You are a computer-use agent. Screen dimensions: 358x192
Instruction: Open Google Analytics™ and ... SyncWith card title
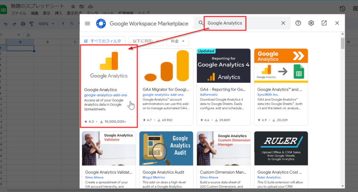280,89
